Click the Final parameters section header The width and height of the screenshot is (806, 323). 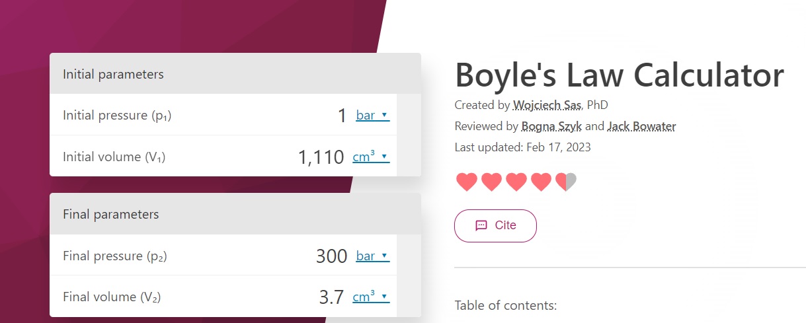tap(235, 214)
